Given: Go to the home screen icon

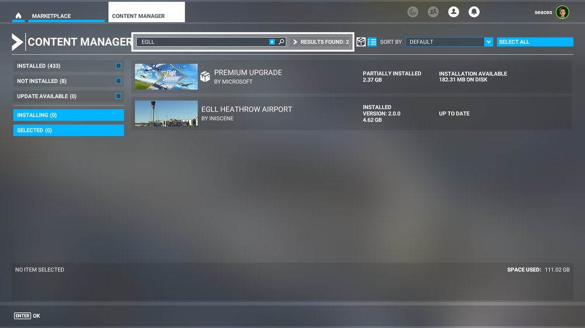Looking at the screenshot, I should click(18, 16).
